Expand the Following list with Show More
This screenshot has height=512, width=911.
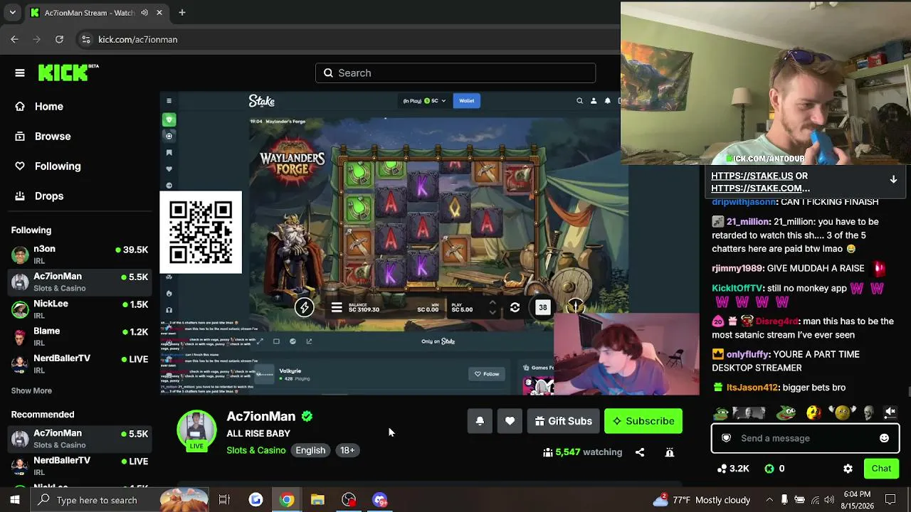(31, 390)
